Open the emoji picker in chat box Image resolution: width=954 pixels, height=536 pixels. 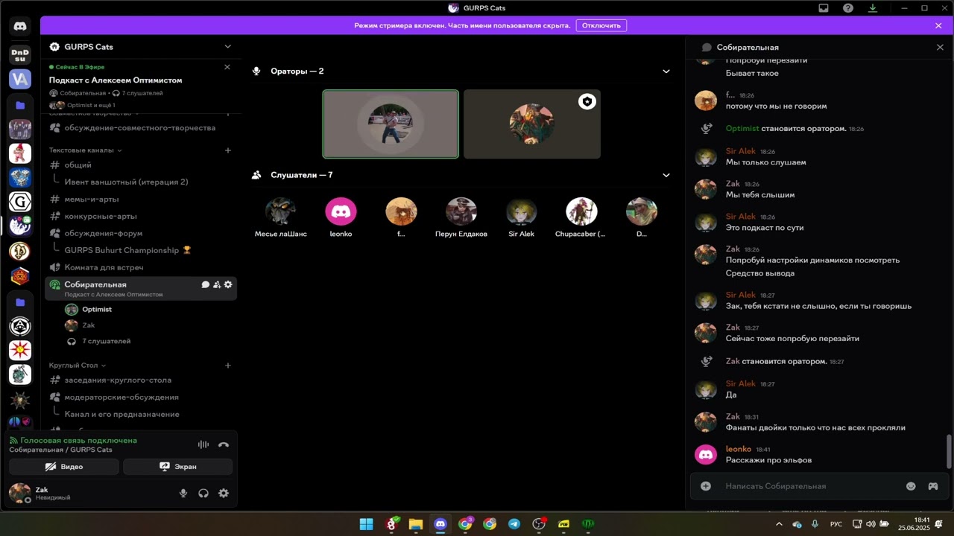(911, 486)
